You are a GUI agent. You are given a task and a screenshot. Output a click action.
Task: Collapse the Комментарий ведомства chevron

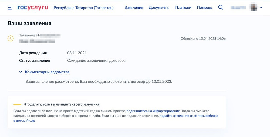(21, 72)
